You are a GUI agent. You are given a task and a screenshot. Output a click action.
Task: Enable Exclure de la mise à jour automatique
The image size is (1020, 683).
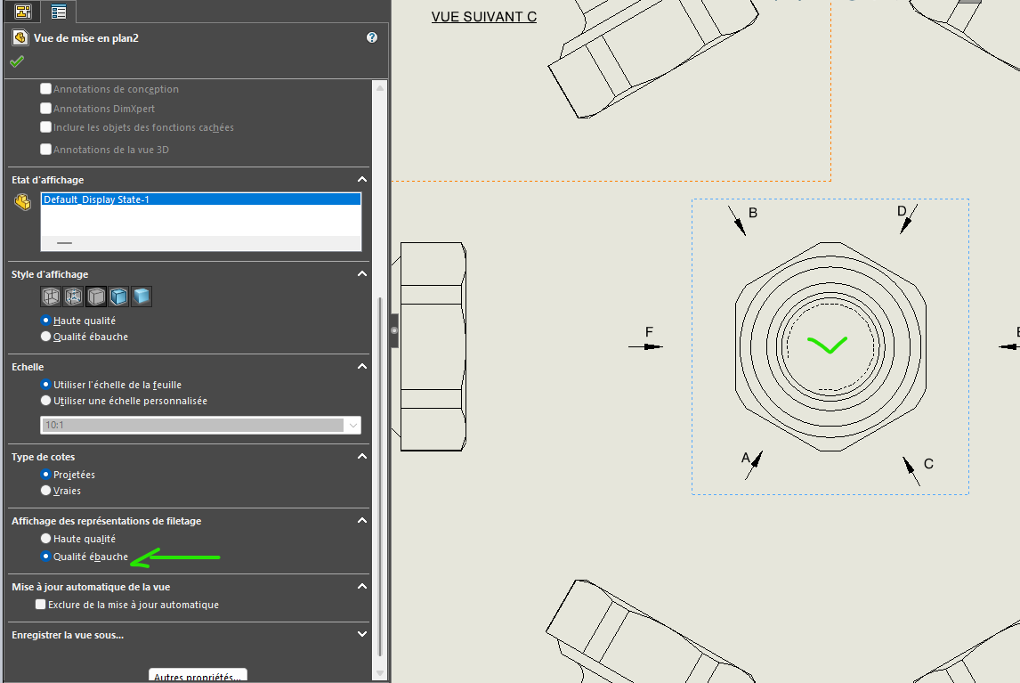[41, 605]
